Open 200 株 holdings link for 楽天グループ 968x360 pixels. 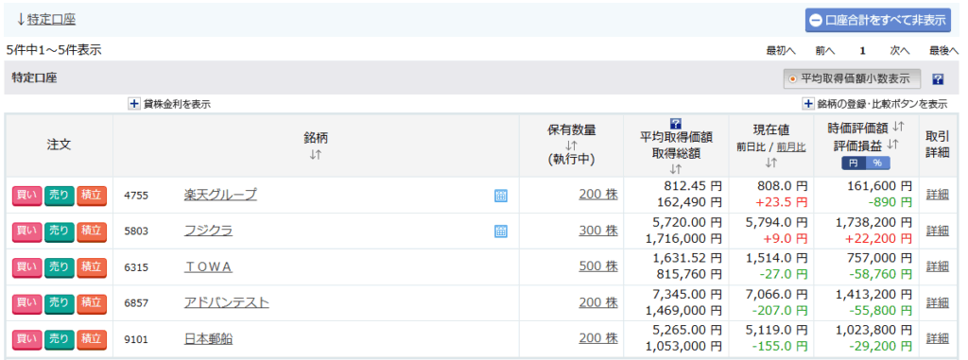coord(598,195)
